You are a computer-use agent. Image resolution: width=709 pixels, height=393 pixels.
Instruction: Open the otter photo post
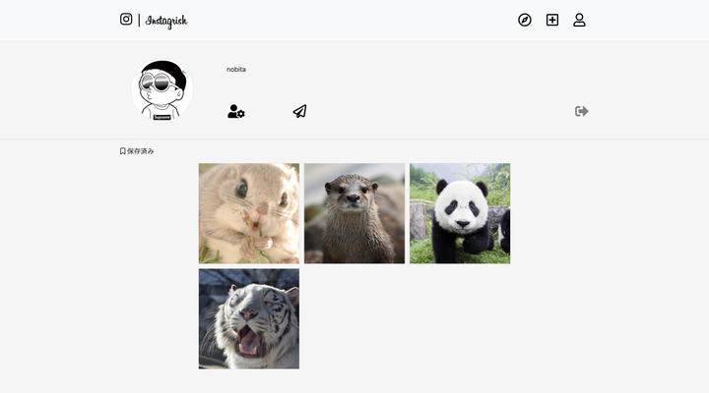coord(354,213)
